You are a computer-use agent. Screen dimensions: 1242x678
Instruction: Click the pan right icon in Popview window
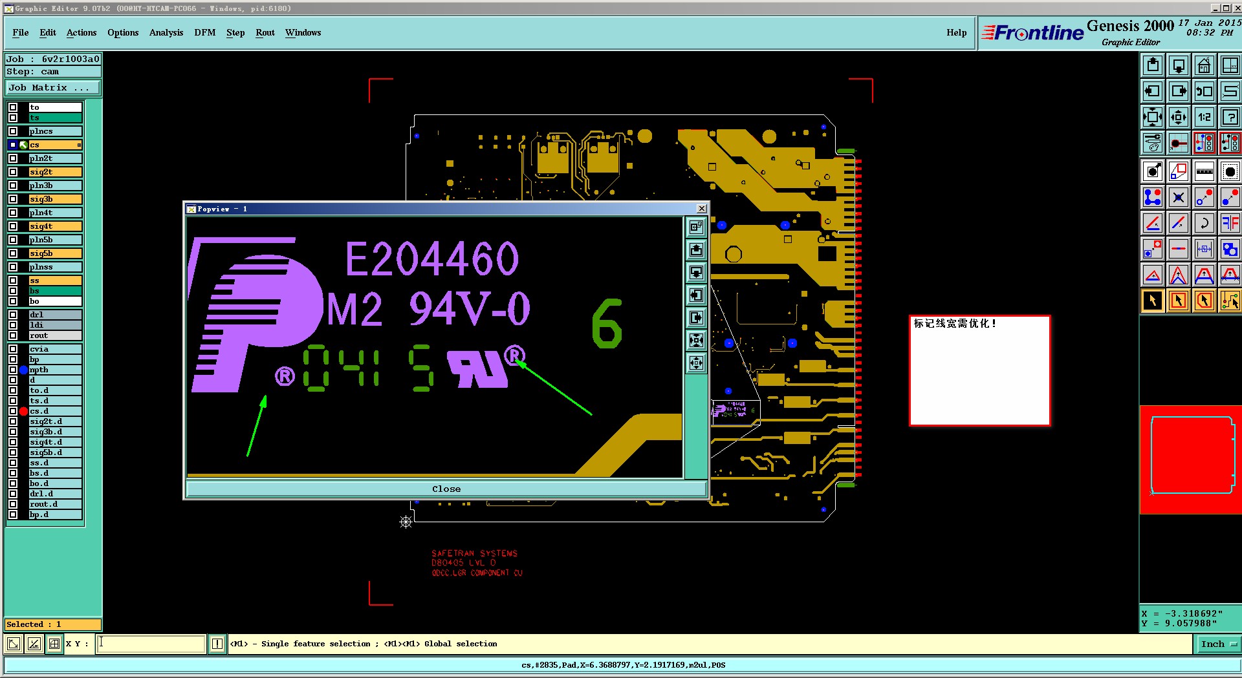(696, 317)
